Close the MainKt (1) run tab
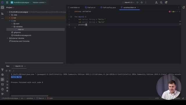Screen dimensions: 186x105 25,66
